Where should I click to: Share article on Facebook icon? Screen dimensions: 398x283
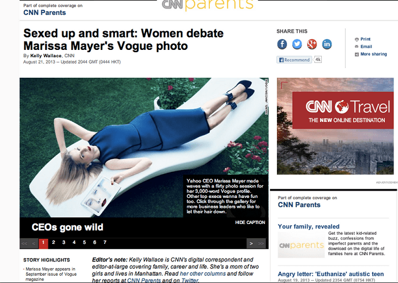[x=282, y=44]
